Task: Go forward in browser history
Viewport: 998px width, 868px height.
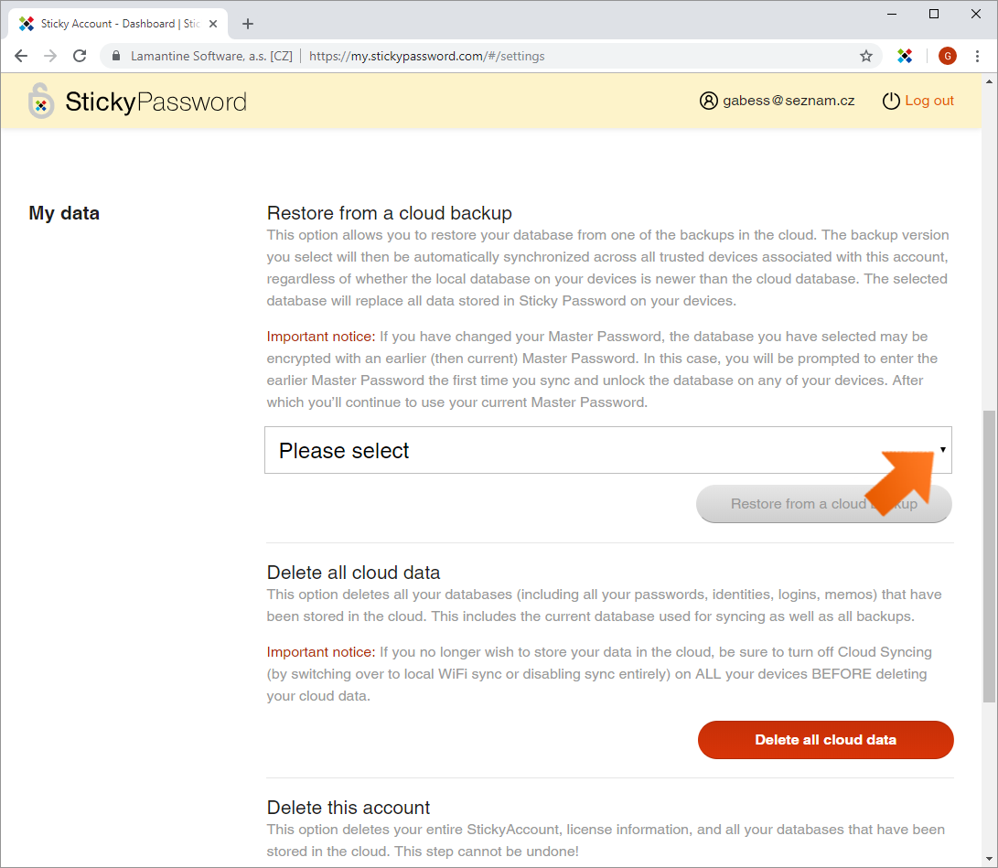Action: [50, 56]
